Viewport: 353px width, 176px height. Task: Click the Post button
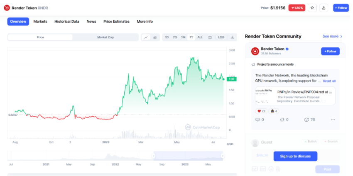327,169
